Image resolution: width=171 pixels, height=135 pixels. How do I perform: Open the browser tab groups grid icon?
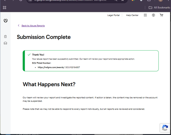[4, 8]
